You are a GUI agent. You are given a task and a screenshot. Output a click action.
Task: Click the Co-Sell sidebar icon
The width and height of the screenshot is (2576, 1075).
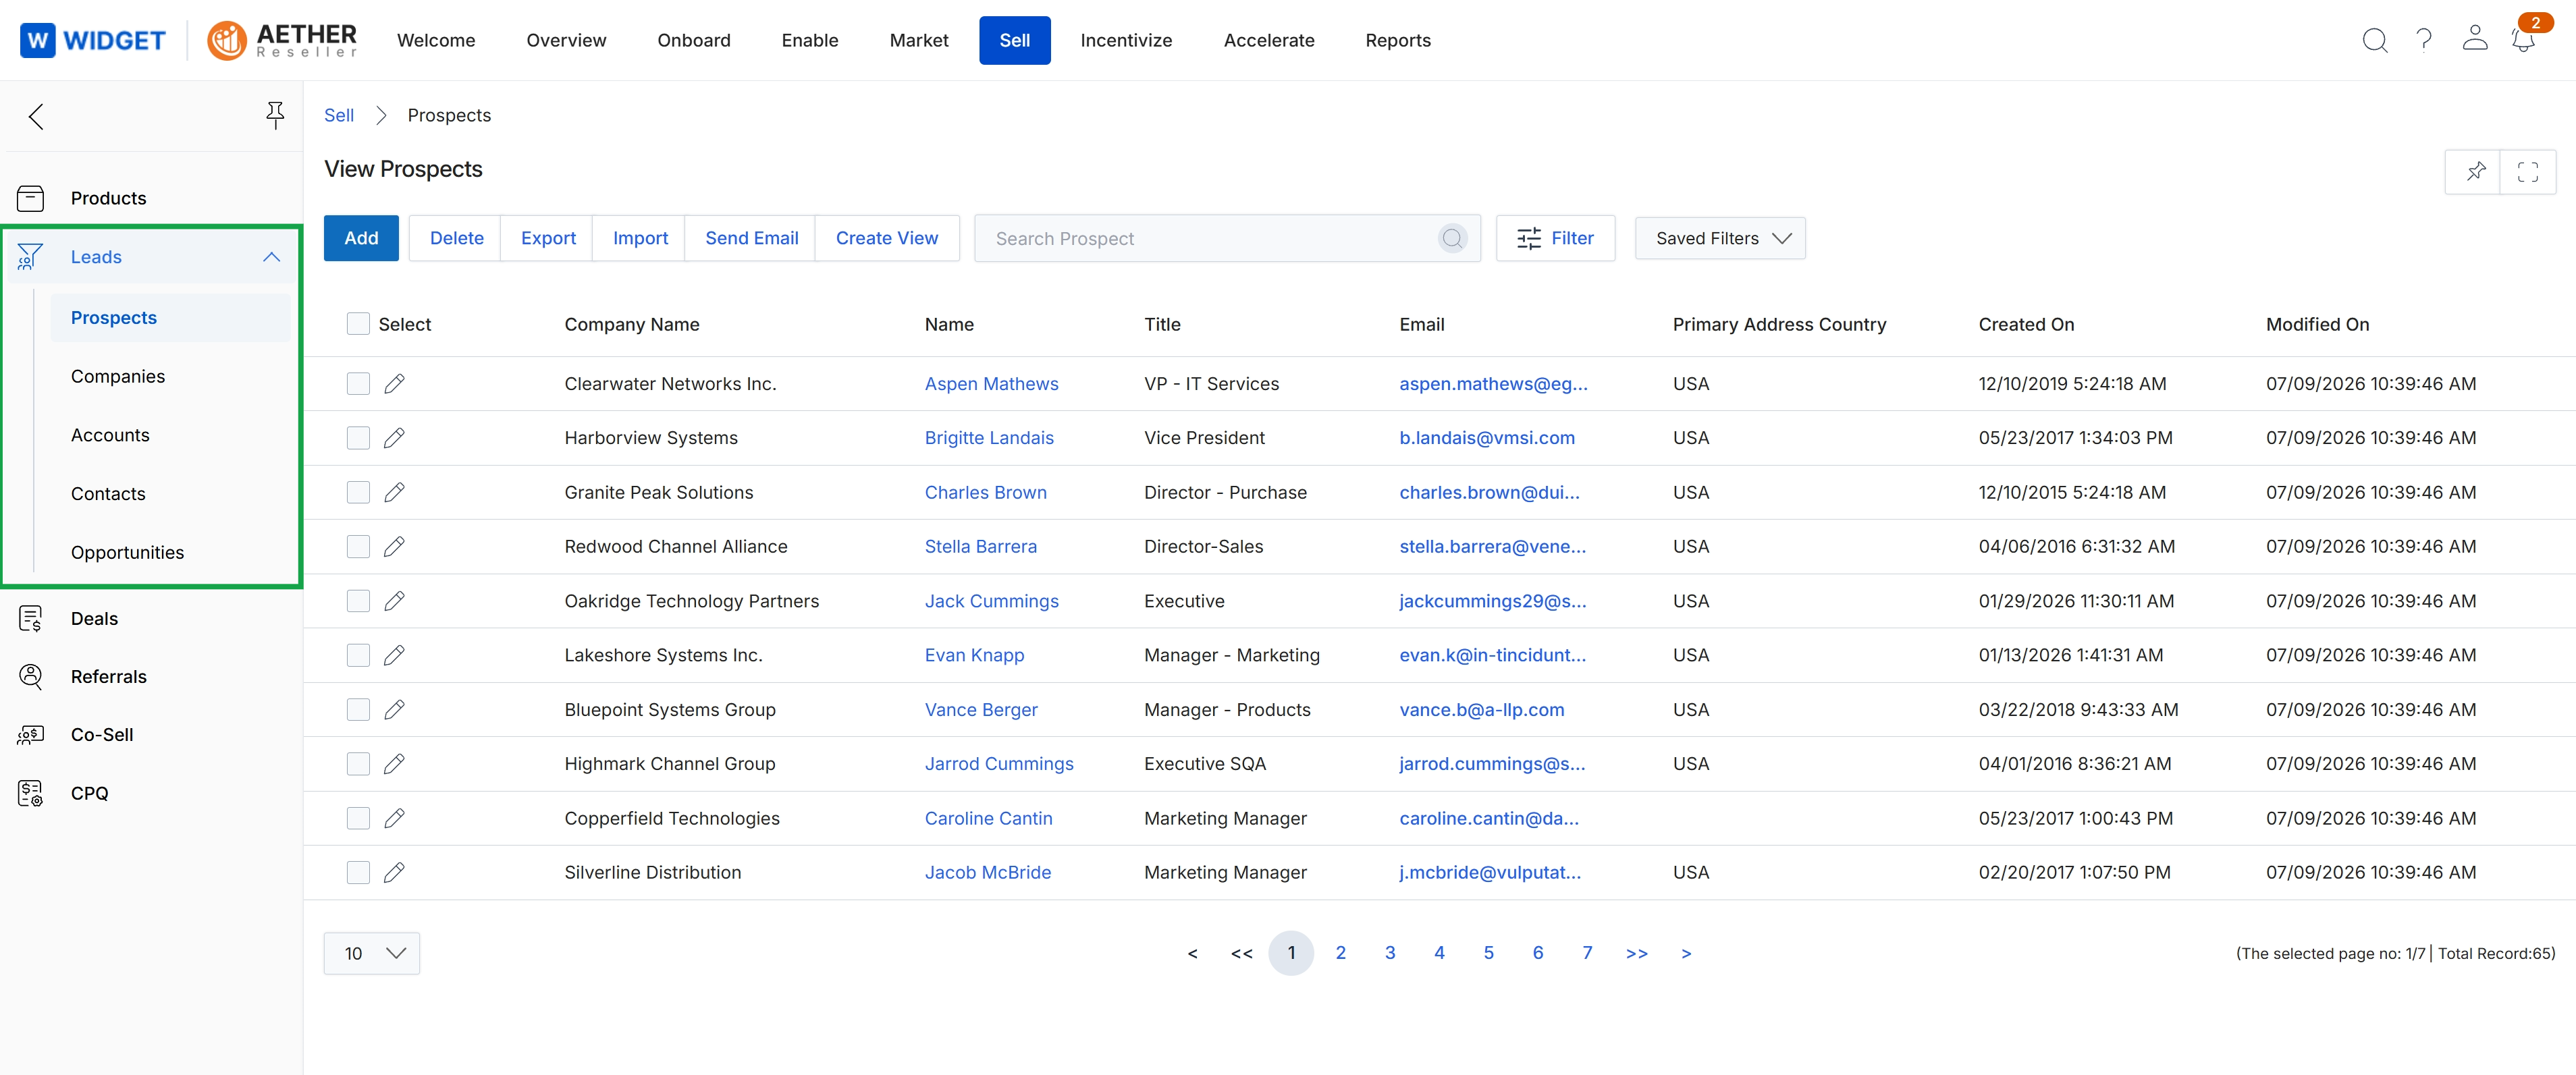pos(31,735)
